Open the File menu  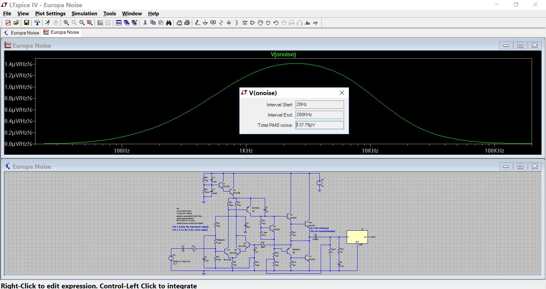7,14
